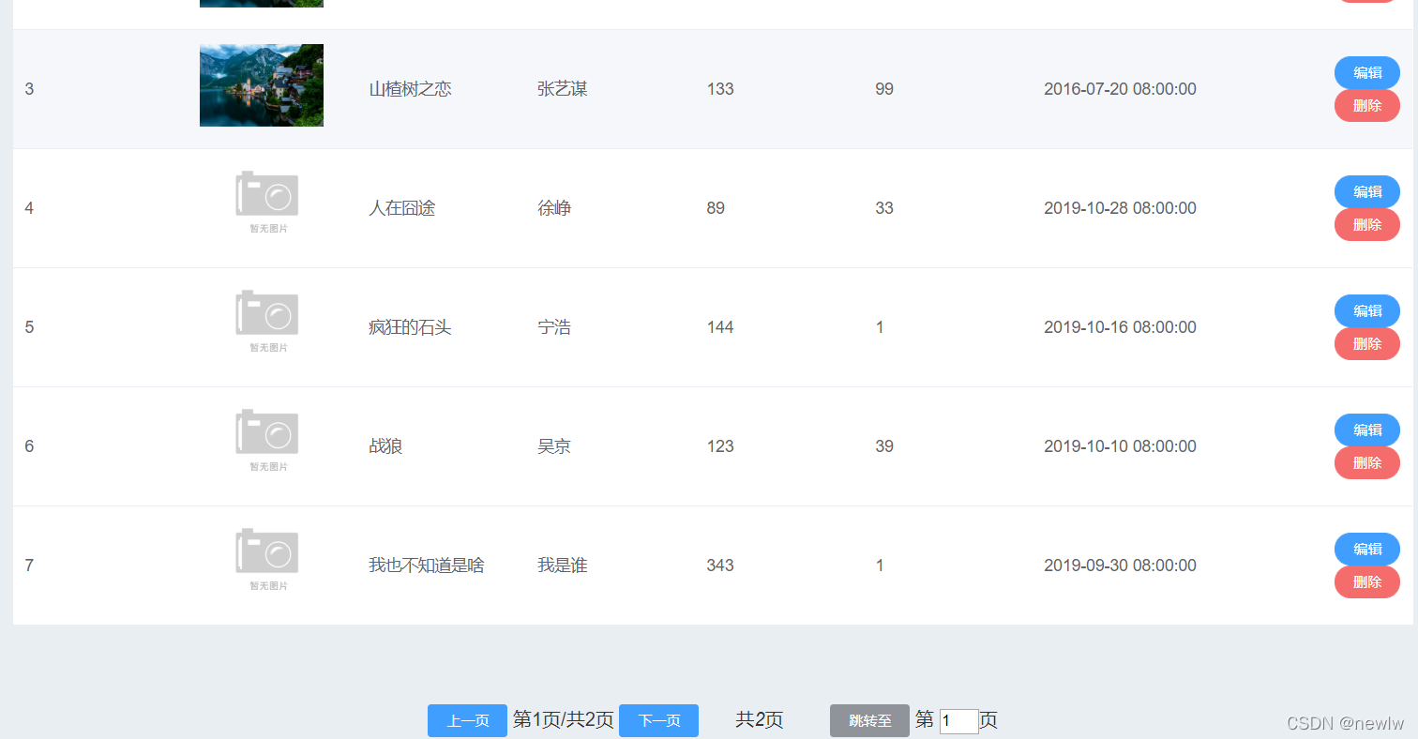Click row number 5
This screenshot has width=1418, height=739.
tap(29, 327)
